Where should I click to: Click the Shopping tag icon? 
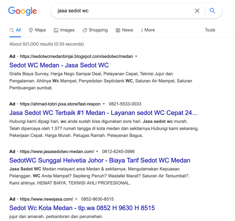click(85, 30)
